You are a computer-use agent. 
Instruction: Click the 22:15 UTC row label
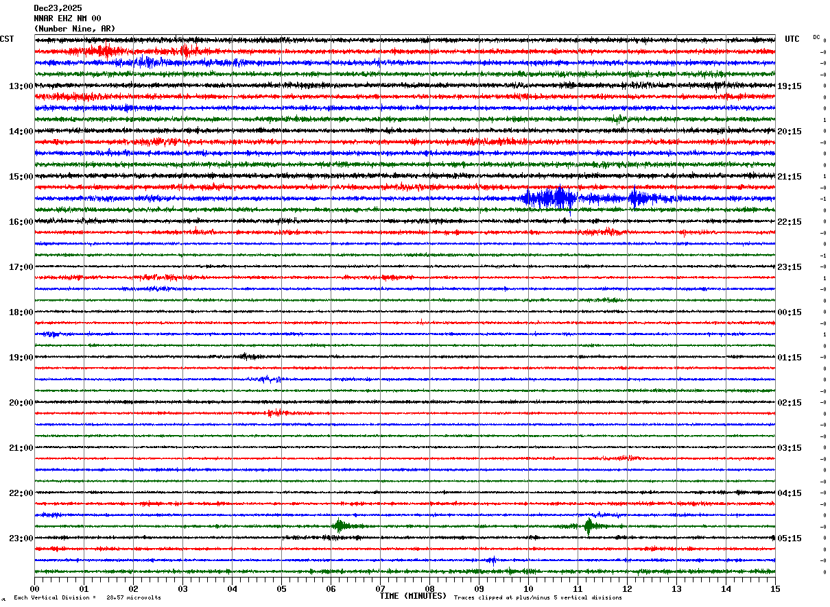(x=790, y=222)
